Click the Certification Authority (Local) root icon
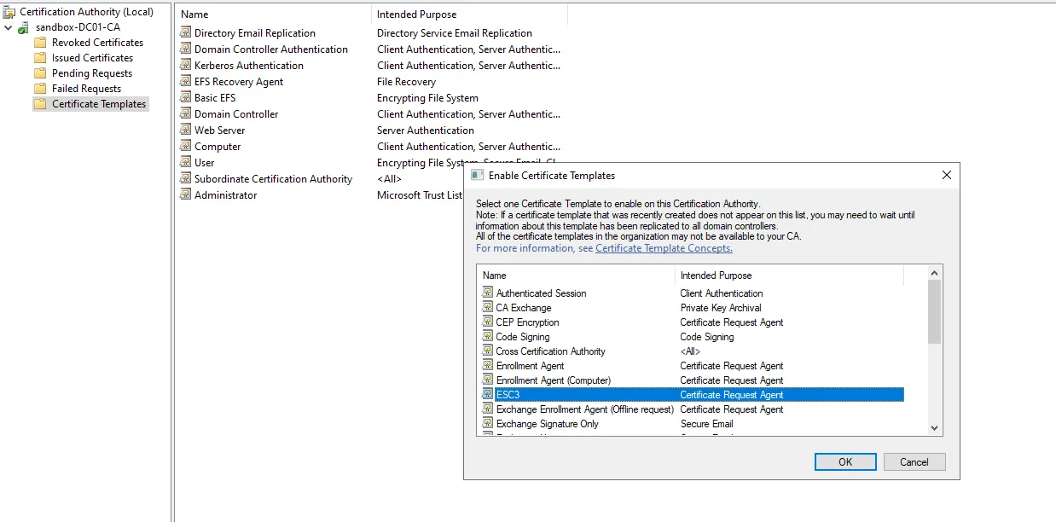 pyautogui.click(x=9, y=12)
